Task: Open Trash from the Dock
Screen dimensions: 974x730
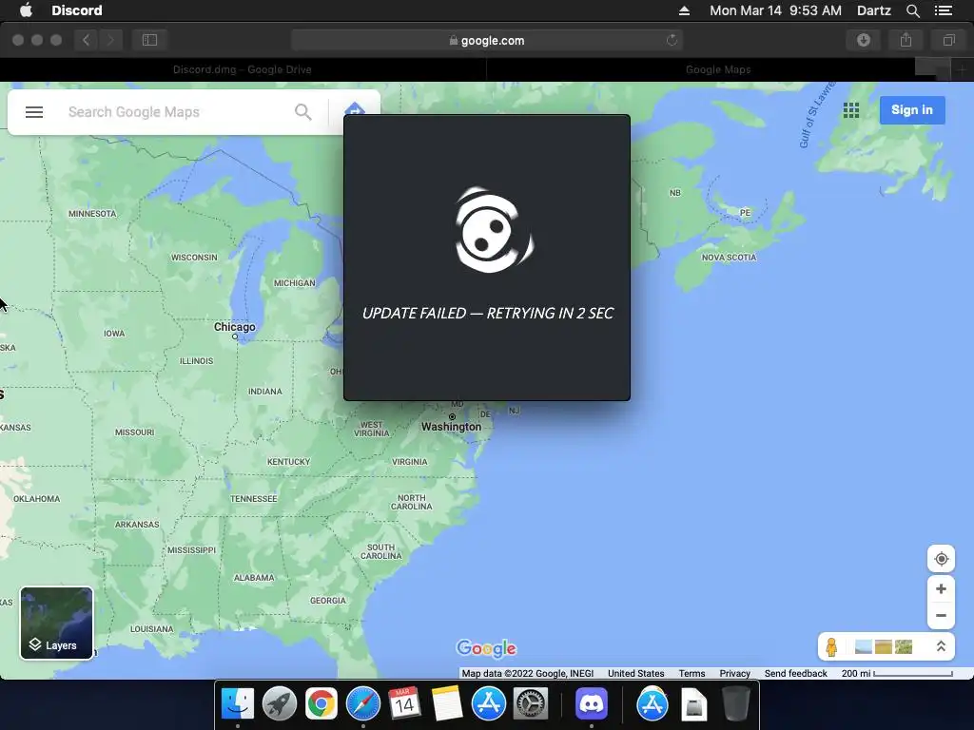Action: coord(736,703)
